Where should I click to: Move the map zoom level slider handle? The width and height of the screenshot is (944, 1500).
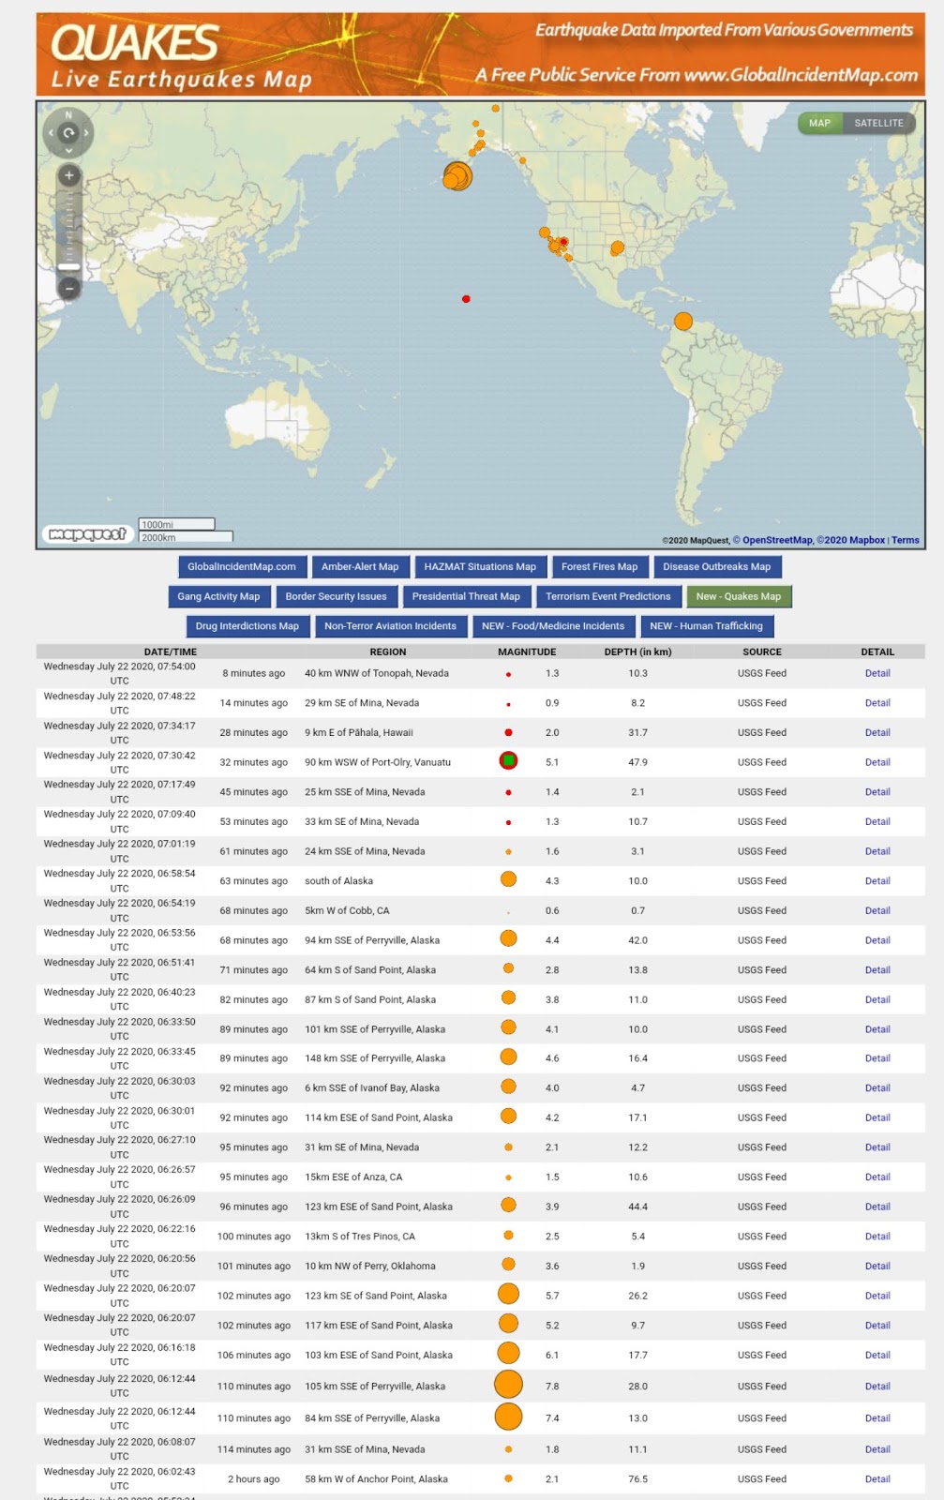pyautogui.click(x=68, y=267)
